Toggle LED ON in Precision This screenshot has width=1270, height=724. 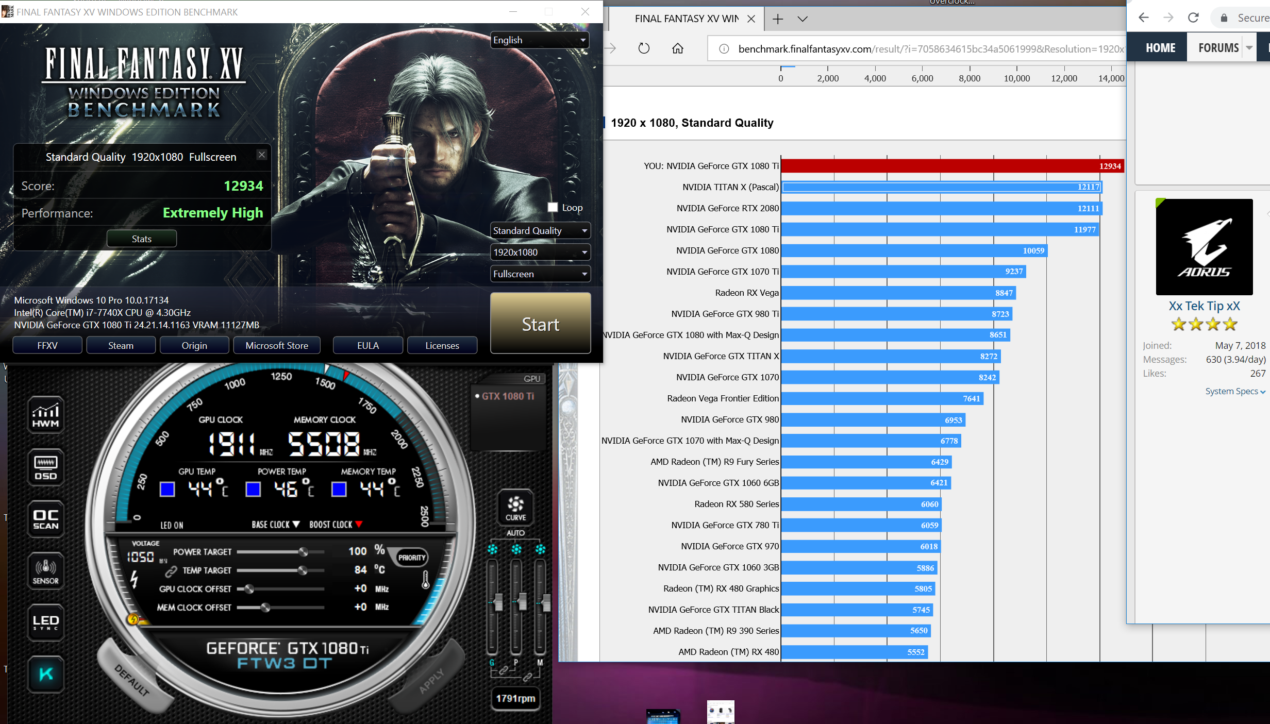click(x=172, y=525)
